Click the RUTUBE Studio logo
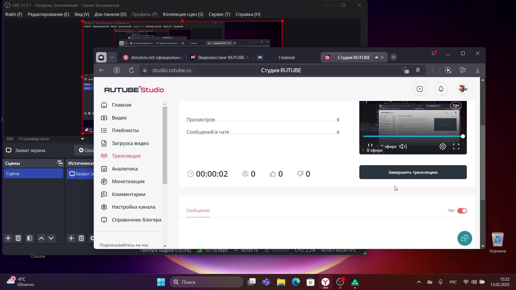 [134, 90]
